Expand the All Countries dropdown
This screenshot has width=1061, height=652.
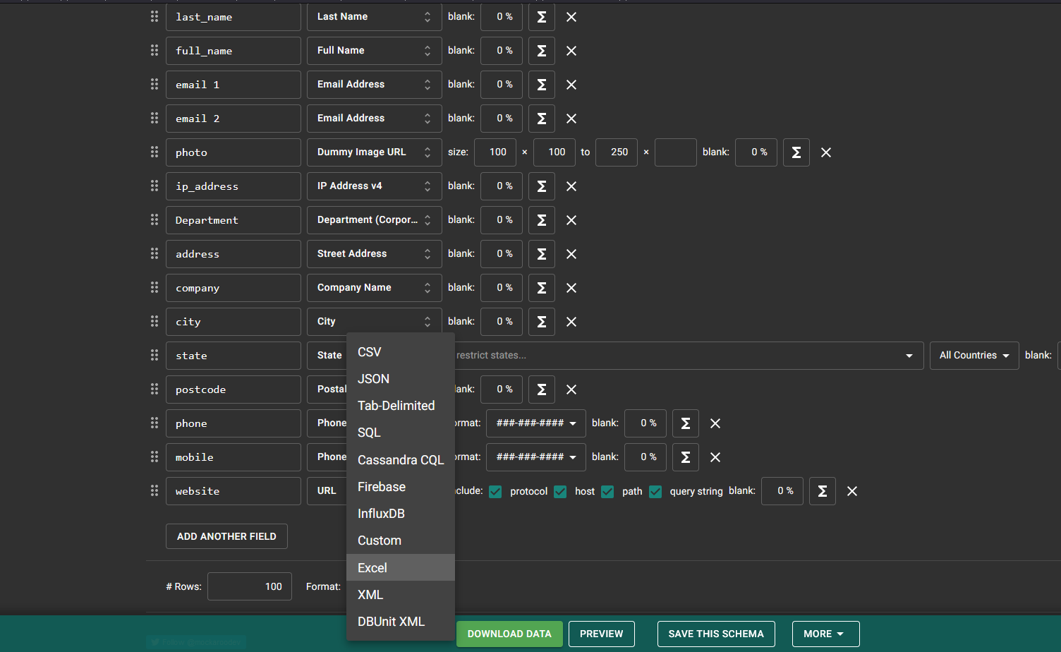click(974, 356)
